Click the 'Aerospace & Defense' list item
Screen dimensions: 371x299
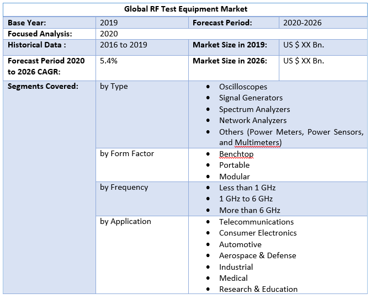(x=257, y=255)
